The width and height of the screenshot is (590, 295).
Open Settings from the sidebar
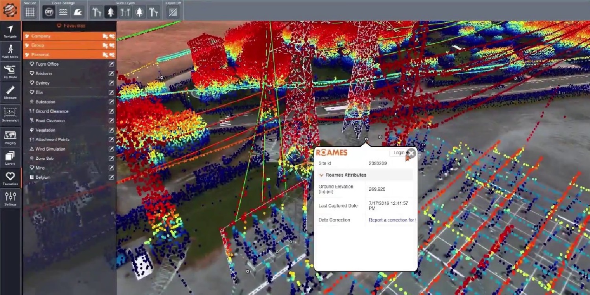pyautogui.click(x=10, y=198)
